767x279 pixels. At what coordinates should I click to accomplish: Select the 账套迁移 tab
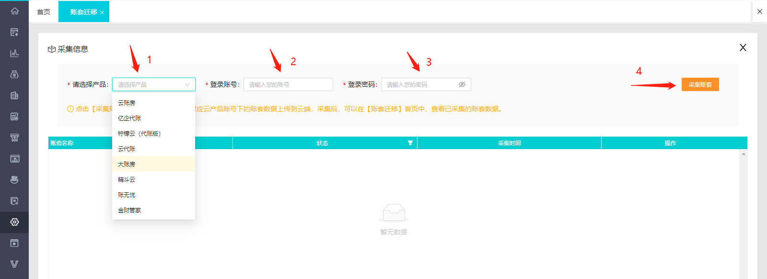click(x=84, y=12)
